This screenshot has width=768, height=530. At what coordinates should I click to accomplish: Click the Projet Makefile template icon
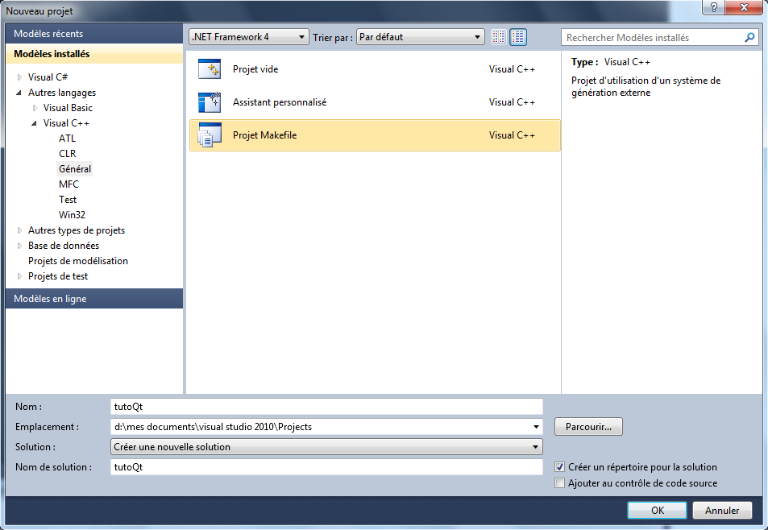pyautogui.click(x=210, y=135)
